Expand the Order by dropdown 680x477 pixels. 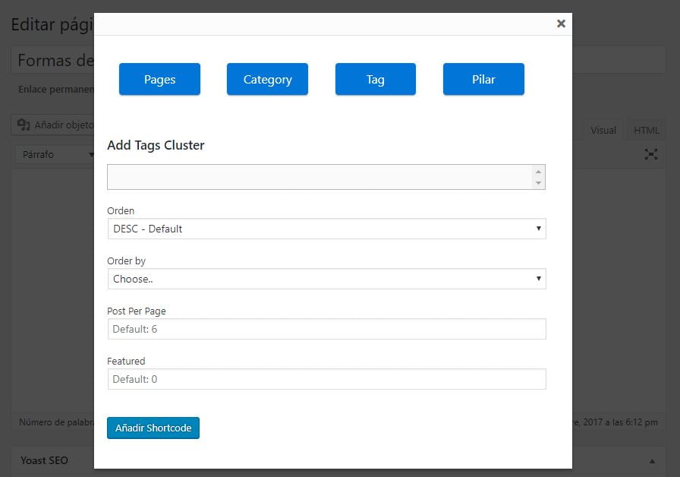(x=326, y=279)
